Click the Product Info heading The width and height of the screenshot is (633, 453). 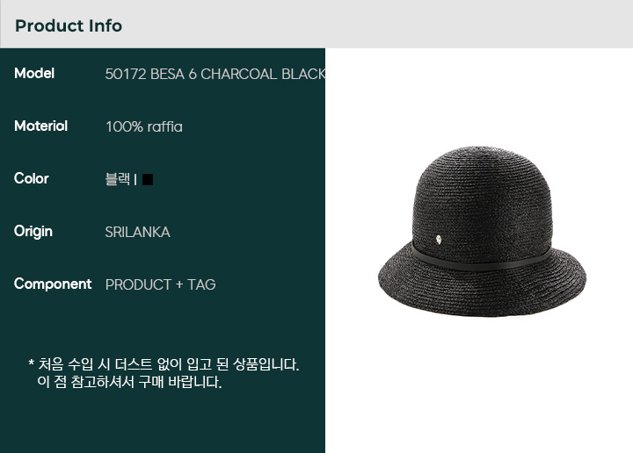(x=69, y=25)
